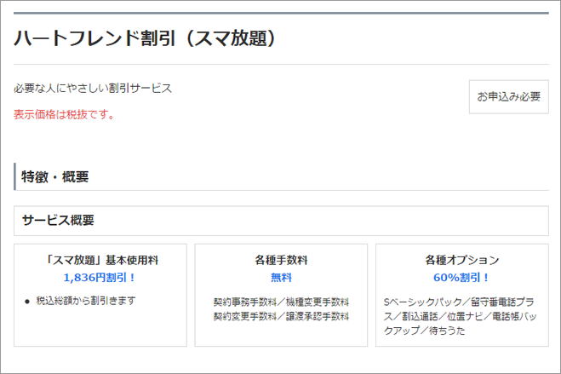Image resolution: width=561 pixels, height=374 pixels.
Task: Click the お申込み必要 button
Action: click(x=508, y=96)
